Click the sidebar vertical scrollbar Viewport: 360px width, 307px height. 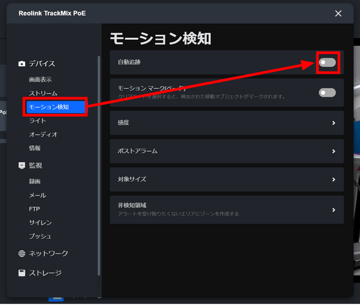[99, 165]
